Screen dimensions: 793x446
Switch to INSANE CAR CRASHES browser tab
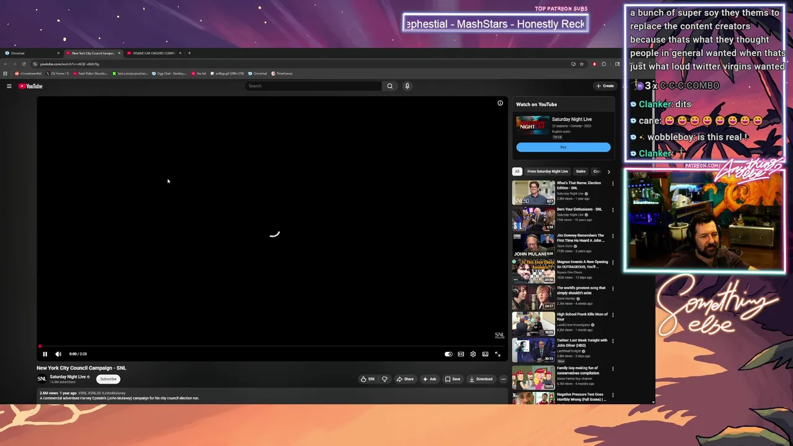[154, 53]
